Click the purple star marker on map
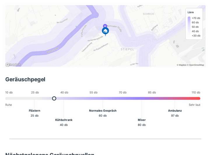The height and width of the screenshot is (155, 210). coord(105,26)
